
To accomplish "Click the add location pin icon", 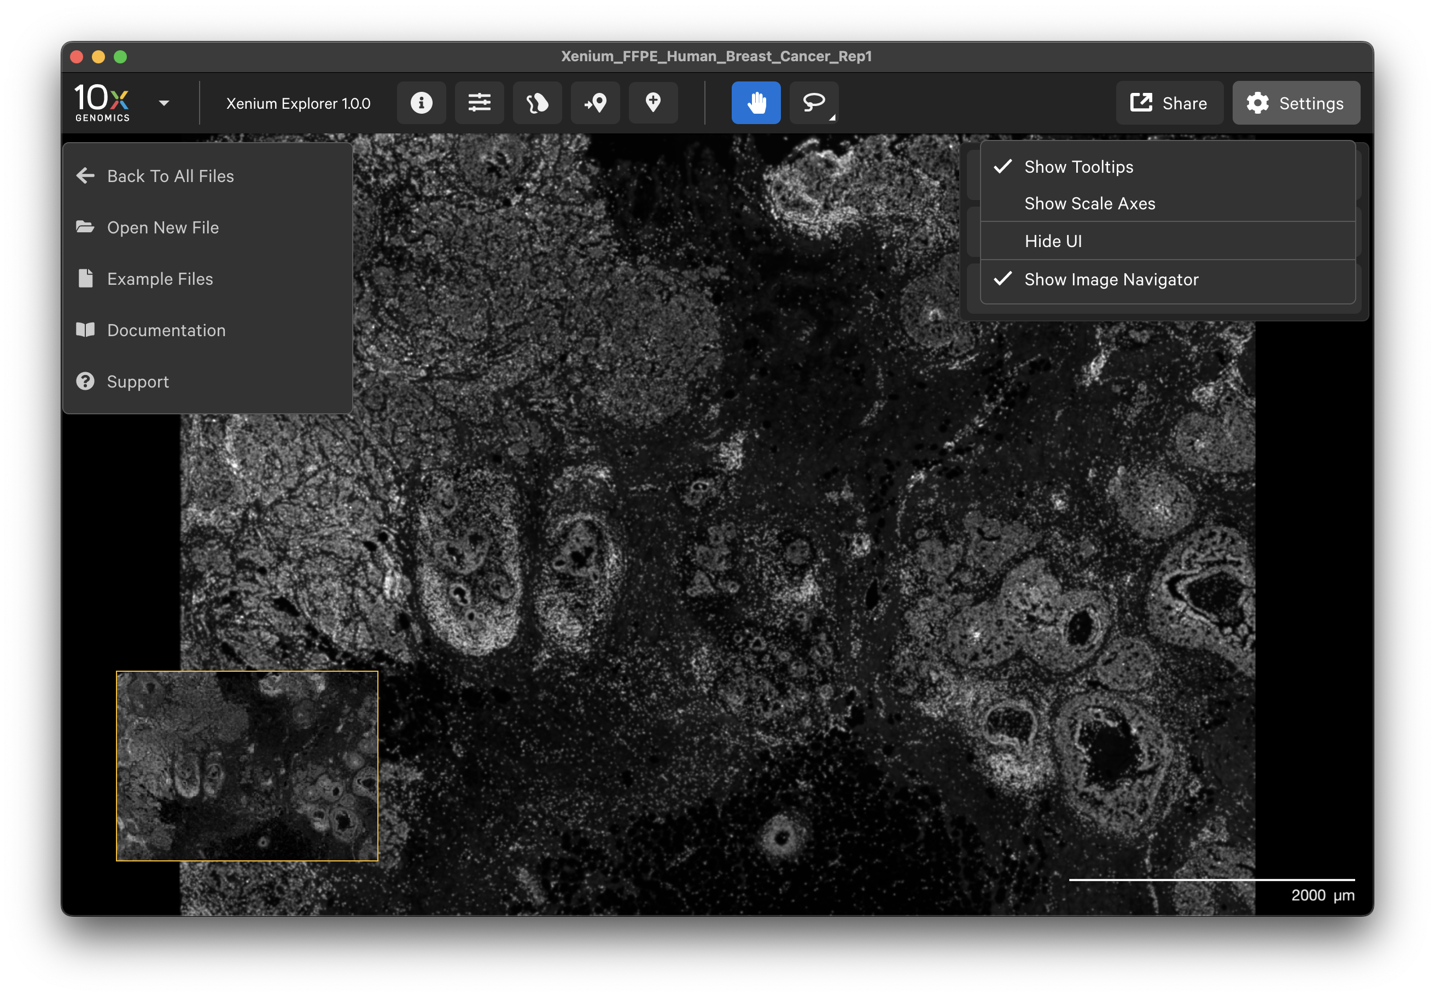I will pos(653,102).
